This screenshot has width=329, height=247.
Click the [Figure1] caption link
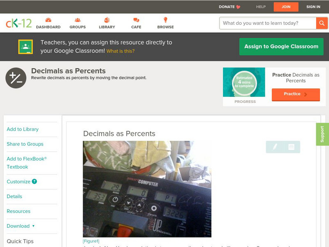pos(91,241)
